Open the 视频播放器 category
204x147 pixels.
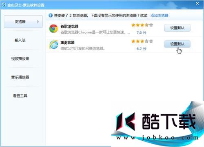[20, 58]
